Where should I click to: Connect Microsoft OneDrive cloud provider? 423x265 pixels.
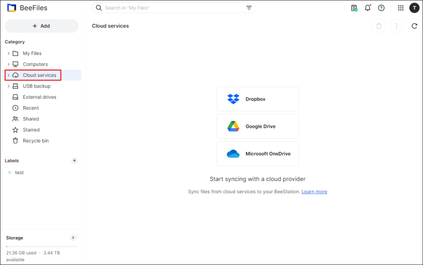tap(258, 154)
